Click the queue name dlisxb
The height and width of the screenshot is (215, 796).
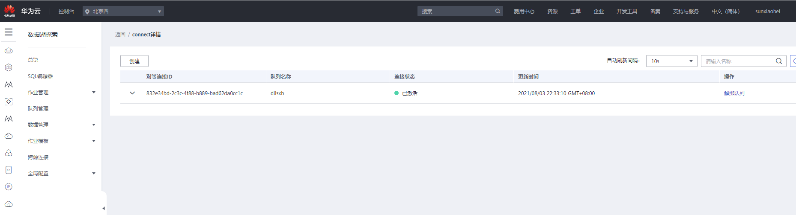tap(277, 93)
